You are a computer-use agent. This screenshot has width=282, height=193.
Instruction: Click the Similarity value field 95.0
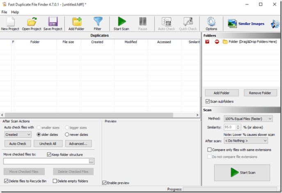[230, 127]
